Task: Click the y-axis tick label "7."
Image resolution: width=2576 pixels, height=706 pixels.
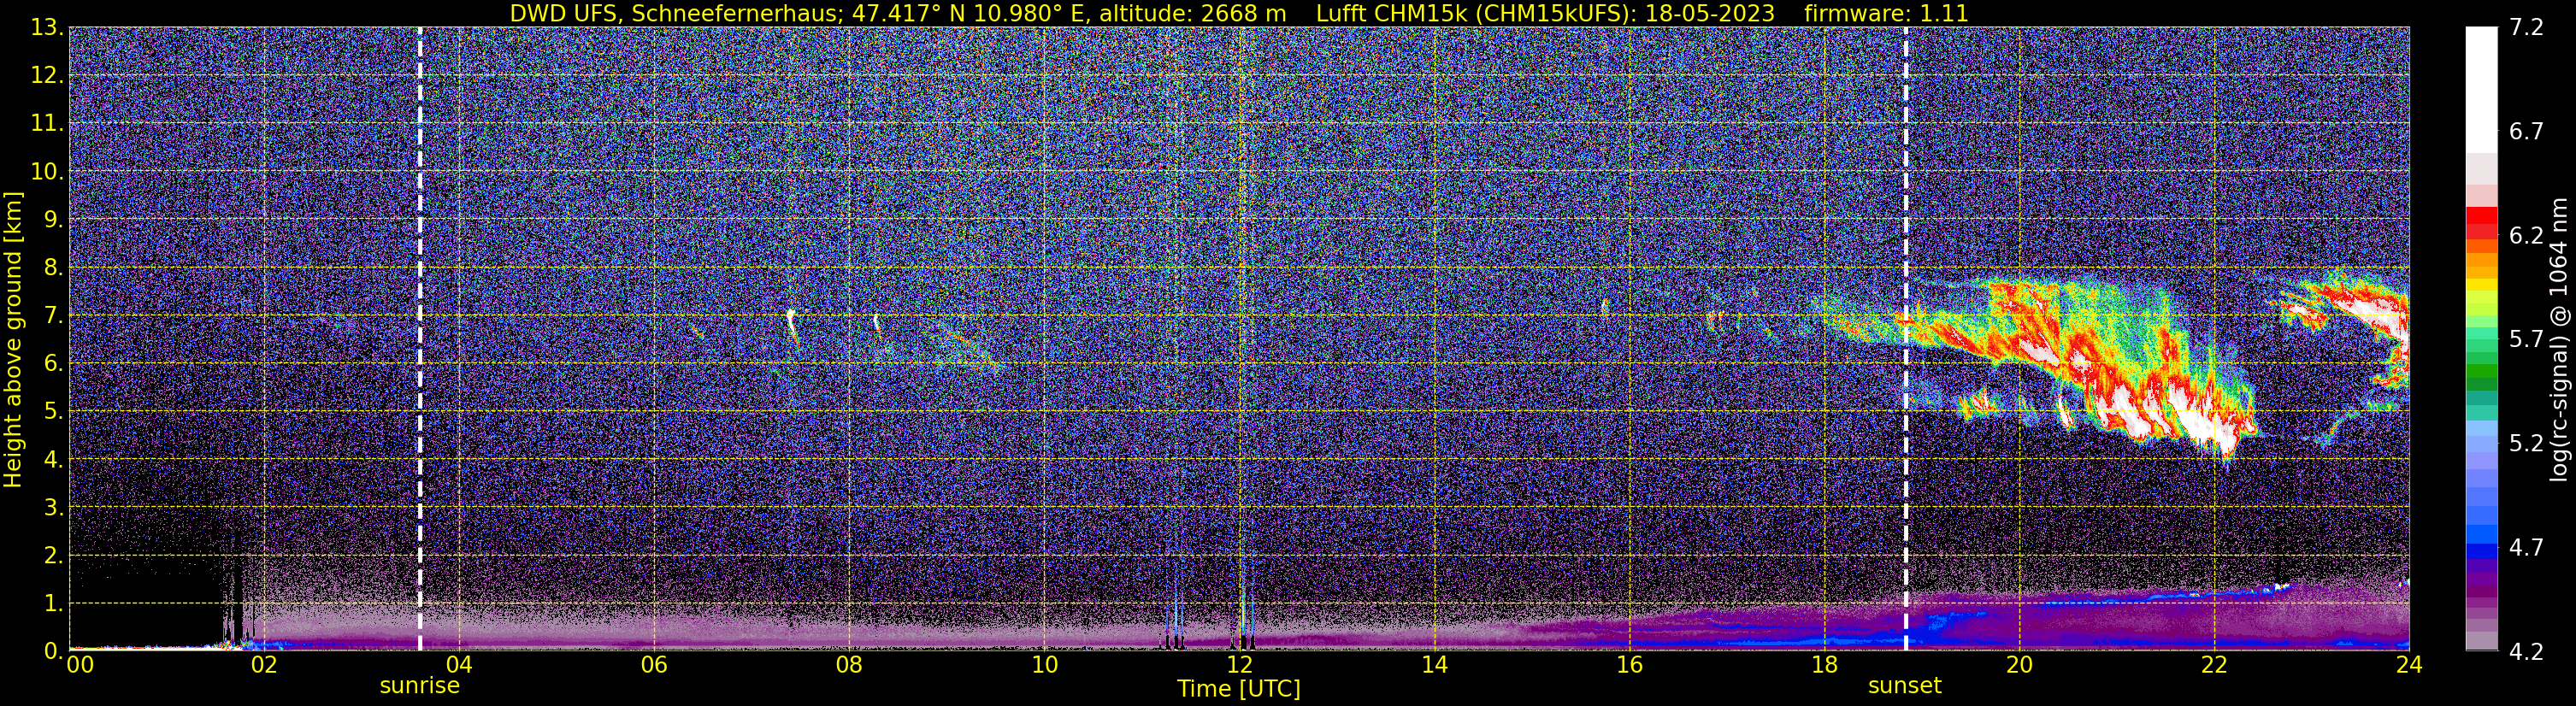Action: click(53, 316)
